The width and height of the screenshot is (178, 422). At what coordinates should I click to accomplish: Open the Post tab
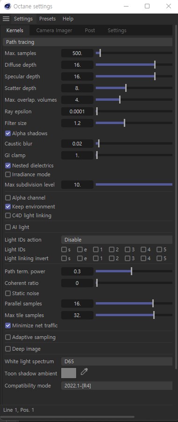click(x=90, y=30)
